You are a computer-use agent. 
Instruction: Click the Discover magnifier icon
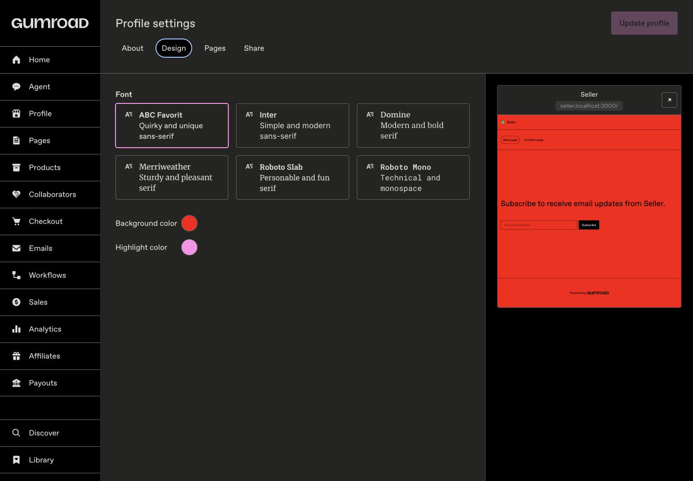16,433
